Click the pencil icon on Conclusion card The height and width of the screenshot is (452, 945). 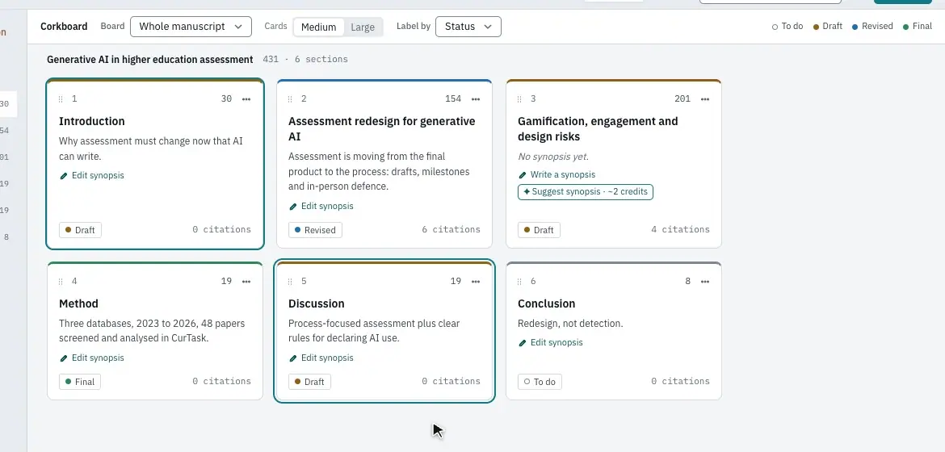point(523,343)
